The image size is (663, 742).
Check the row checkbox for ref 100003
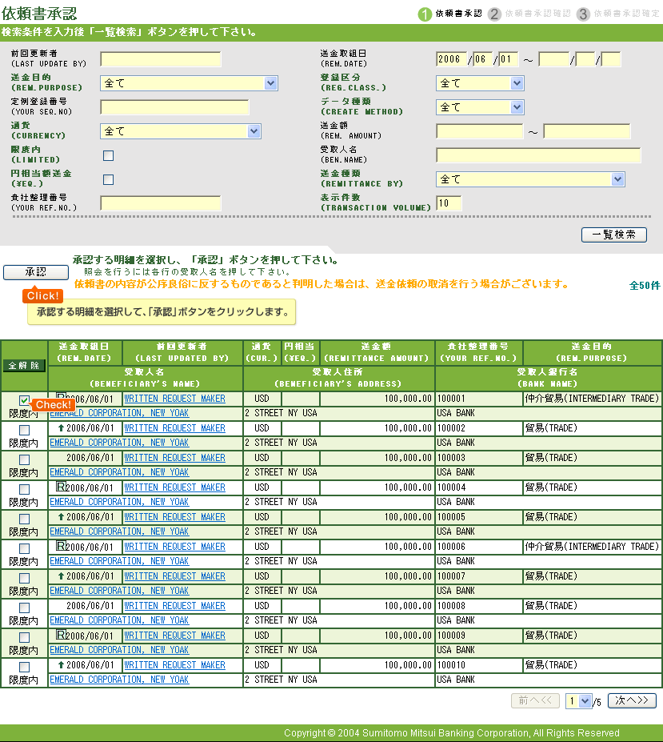coord(24,460)
